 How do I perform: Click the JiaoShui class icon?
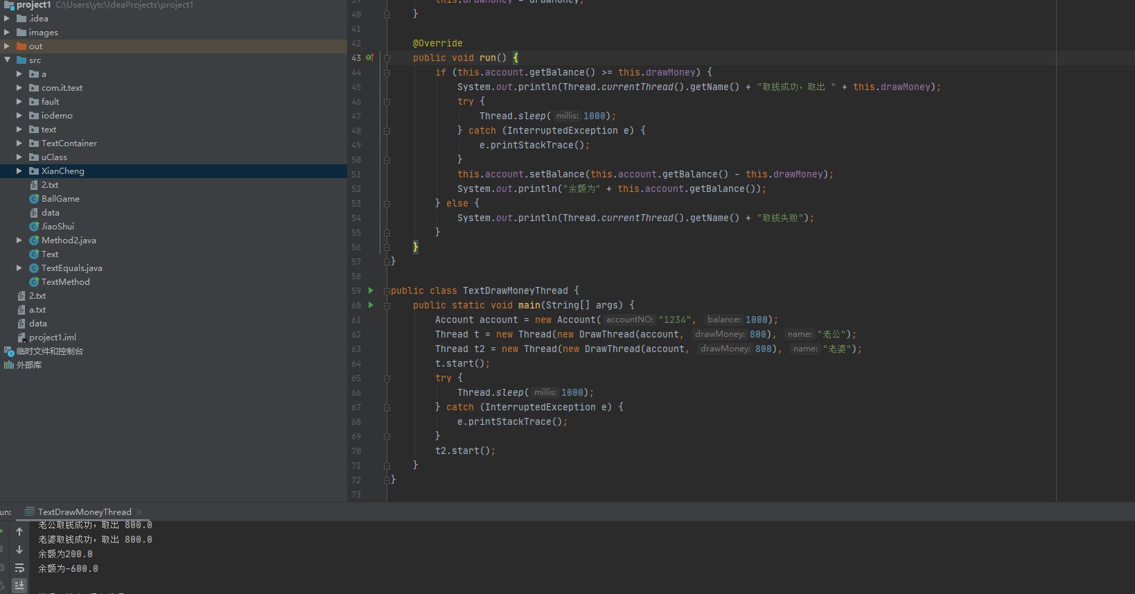coord(34,227)
